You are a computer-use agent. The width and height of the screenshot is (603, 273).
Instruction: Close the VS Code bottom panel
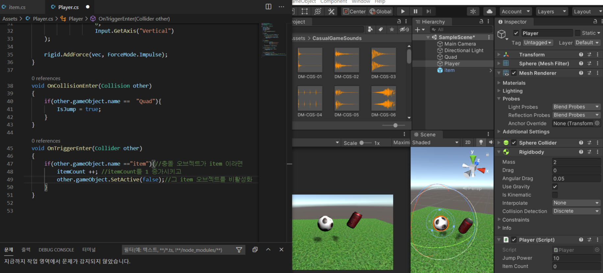pos(281,250)
